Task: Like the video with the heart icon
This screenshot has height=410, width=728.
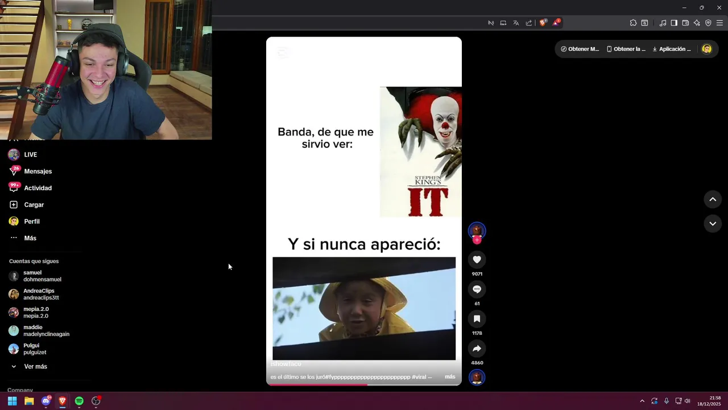Action: click(477, 260)
